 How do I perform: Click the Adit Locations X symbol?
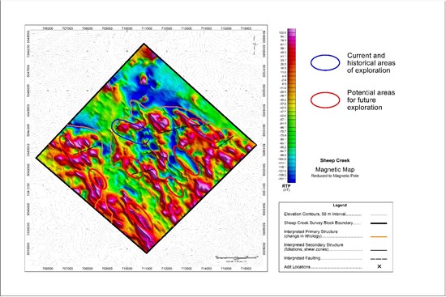click(380, 266)
